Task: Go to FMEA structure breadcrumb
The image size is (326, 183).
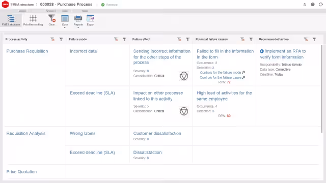Action: pos(22,5)
